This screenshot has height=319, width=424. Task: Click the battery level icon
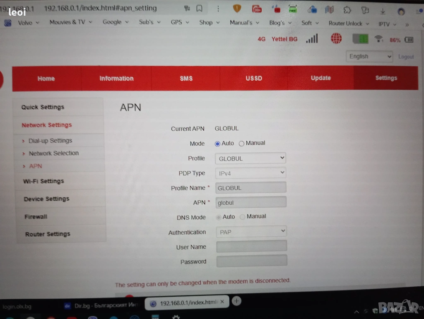coord(409,40)
